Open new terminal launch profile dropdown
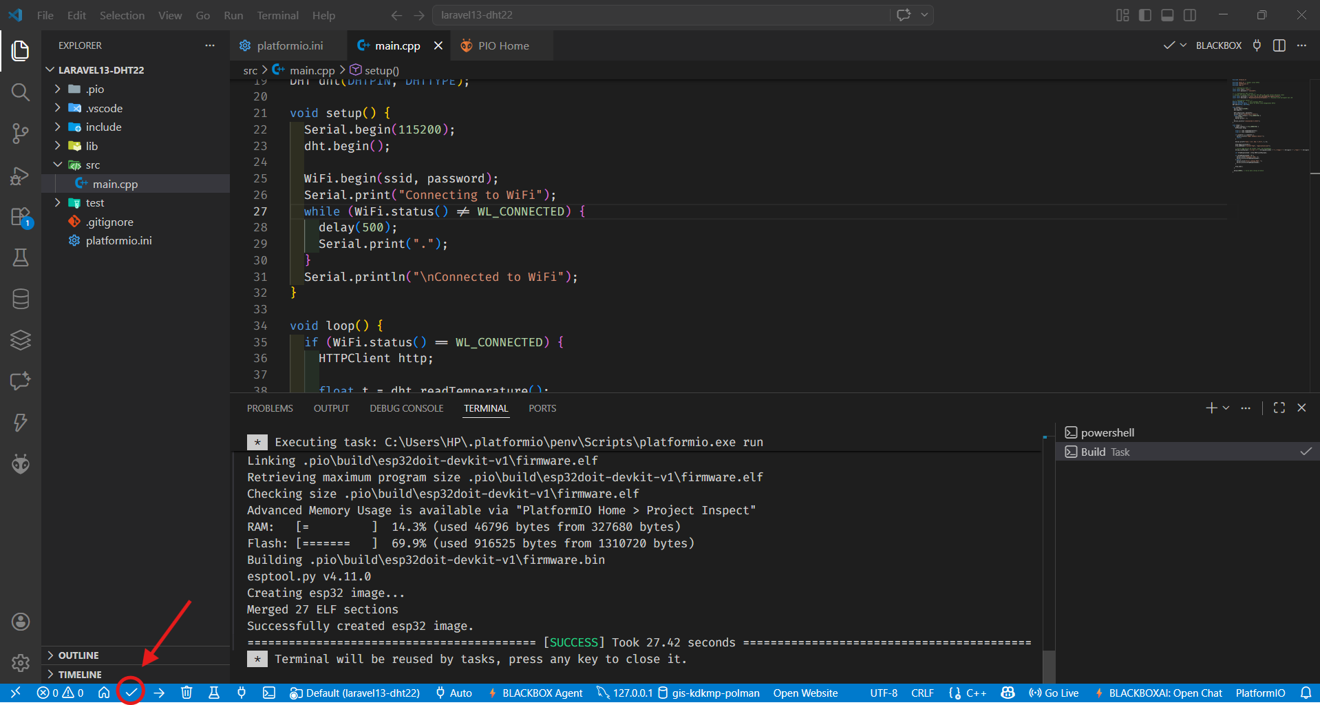 point(1226,408)
